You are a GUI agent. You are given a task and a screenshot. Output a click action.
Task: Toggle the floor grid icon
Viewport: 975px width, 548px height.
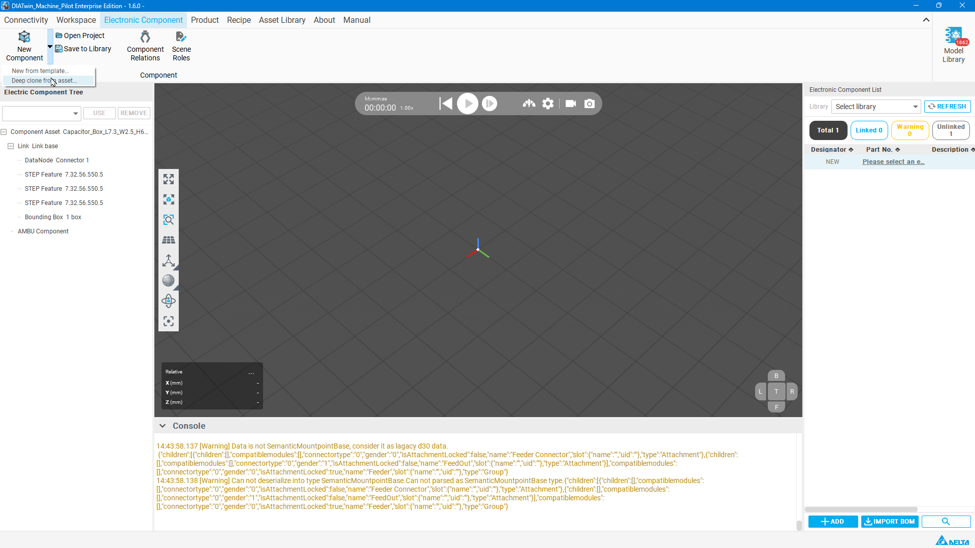(x=169, y=240)
